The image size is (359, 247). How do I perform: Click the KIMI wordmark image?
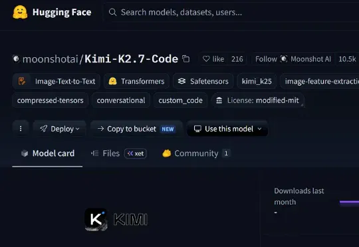pyautogui.click(x=130, y=219)
